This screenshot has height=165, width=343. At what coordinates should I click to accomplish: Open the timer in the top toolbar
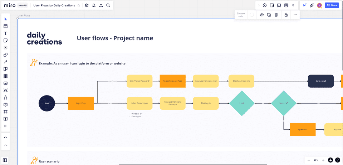265,5
